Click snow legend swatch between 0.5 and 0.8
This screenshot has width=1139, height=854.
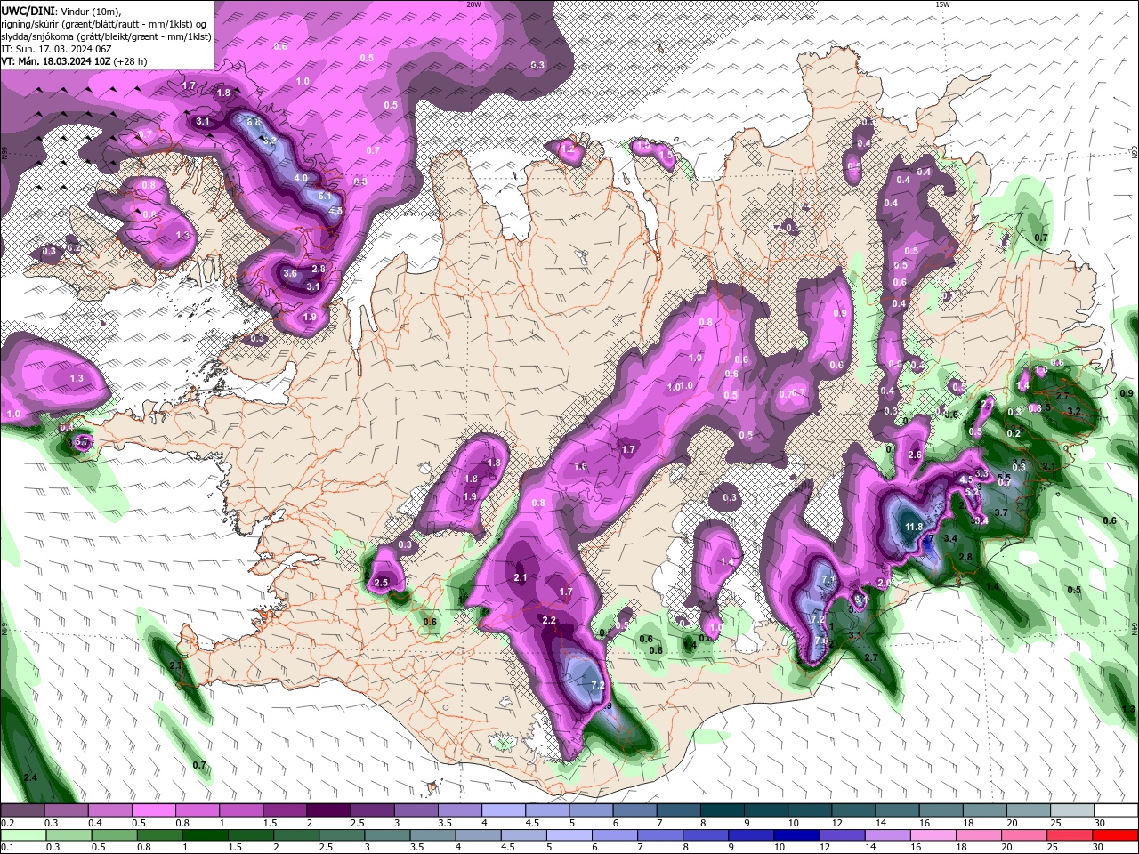[x=153, y=811]
